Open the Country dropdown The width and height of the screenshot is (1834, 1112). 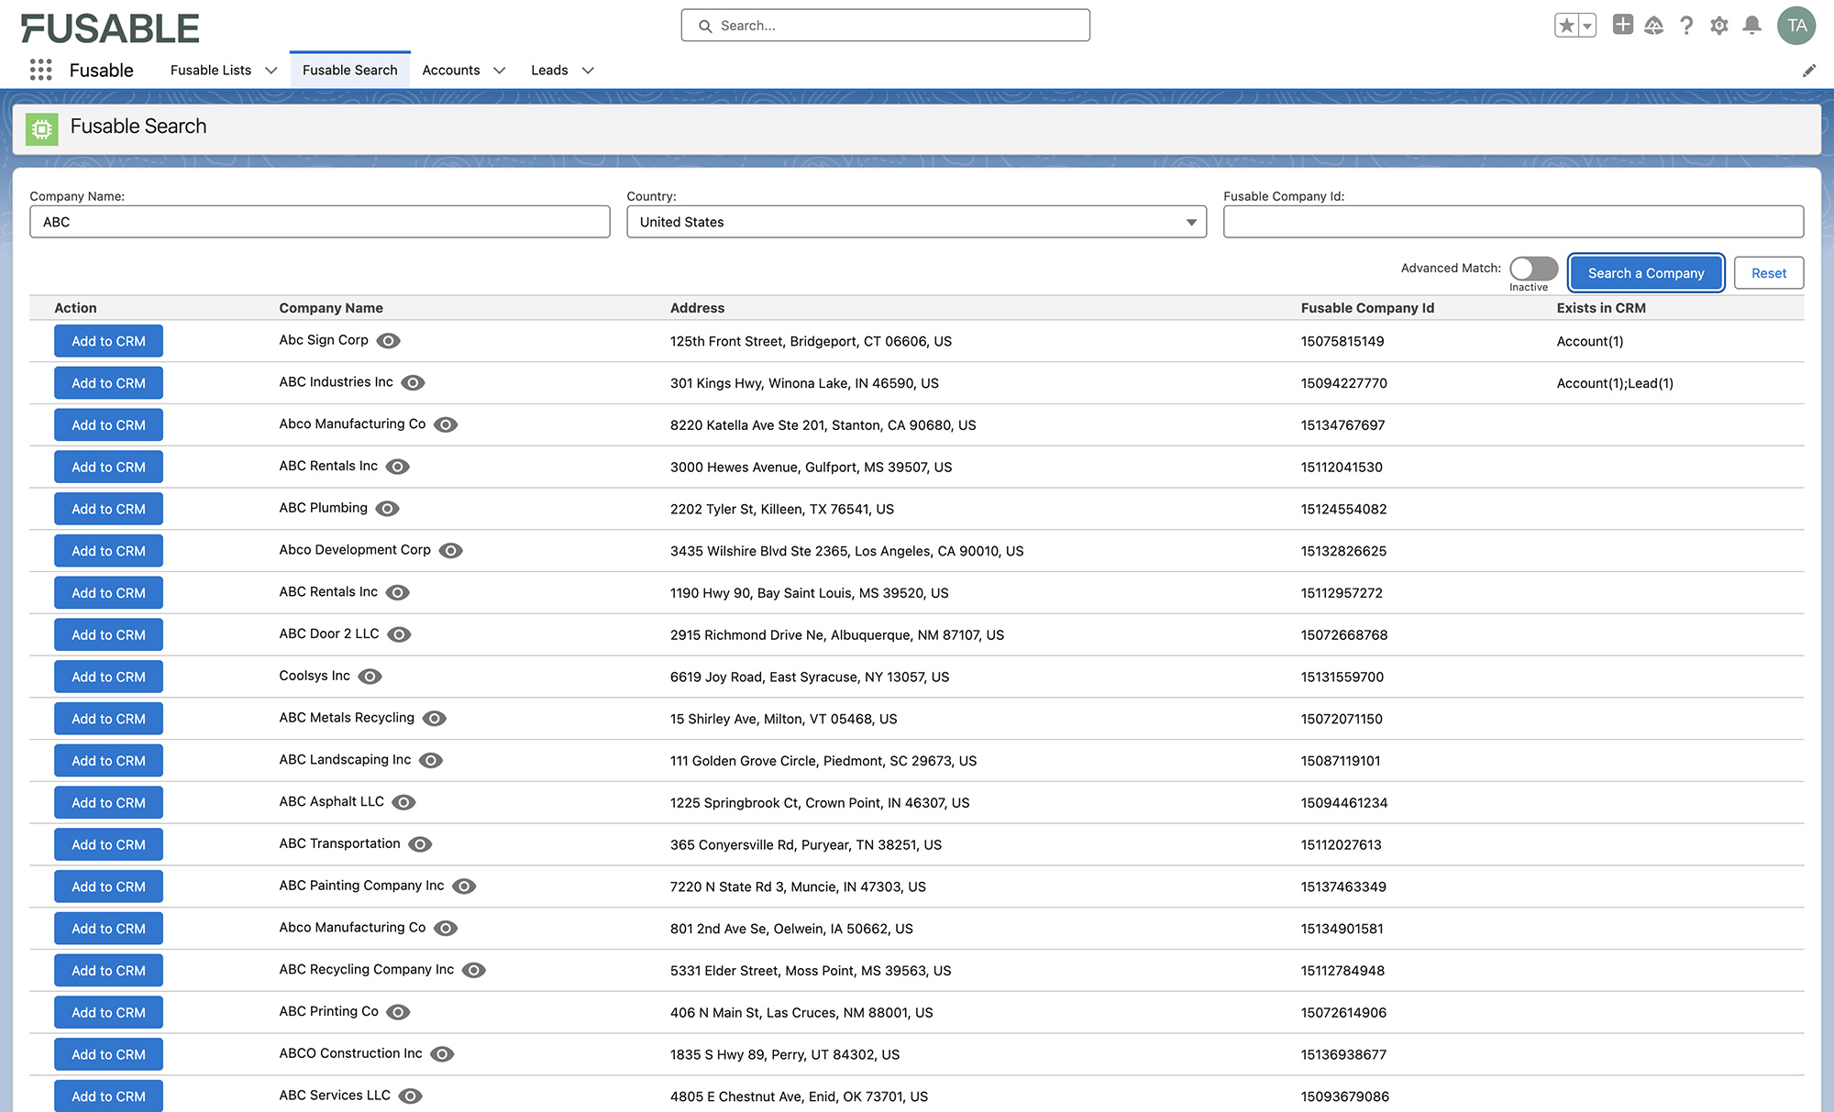coord(1190,222)
